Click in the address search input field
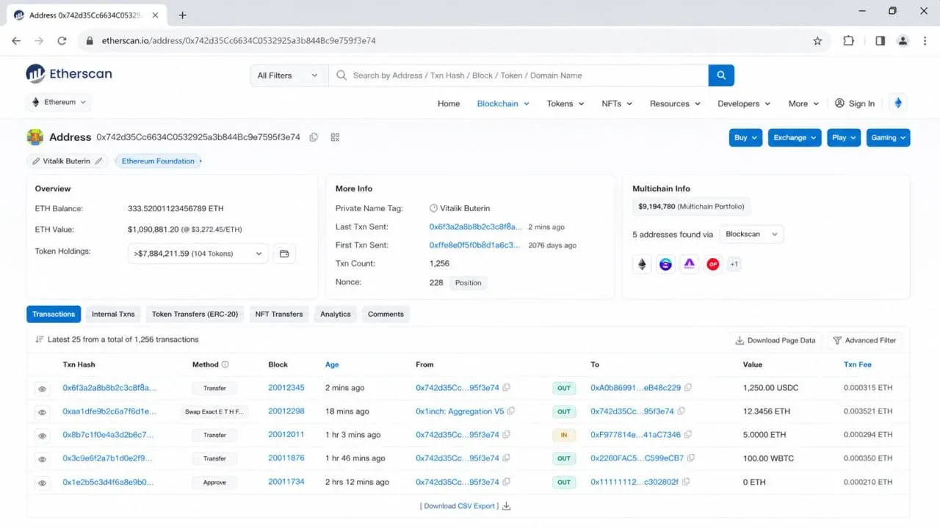Screen dimensions: 940x528 [518, 75]
